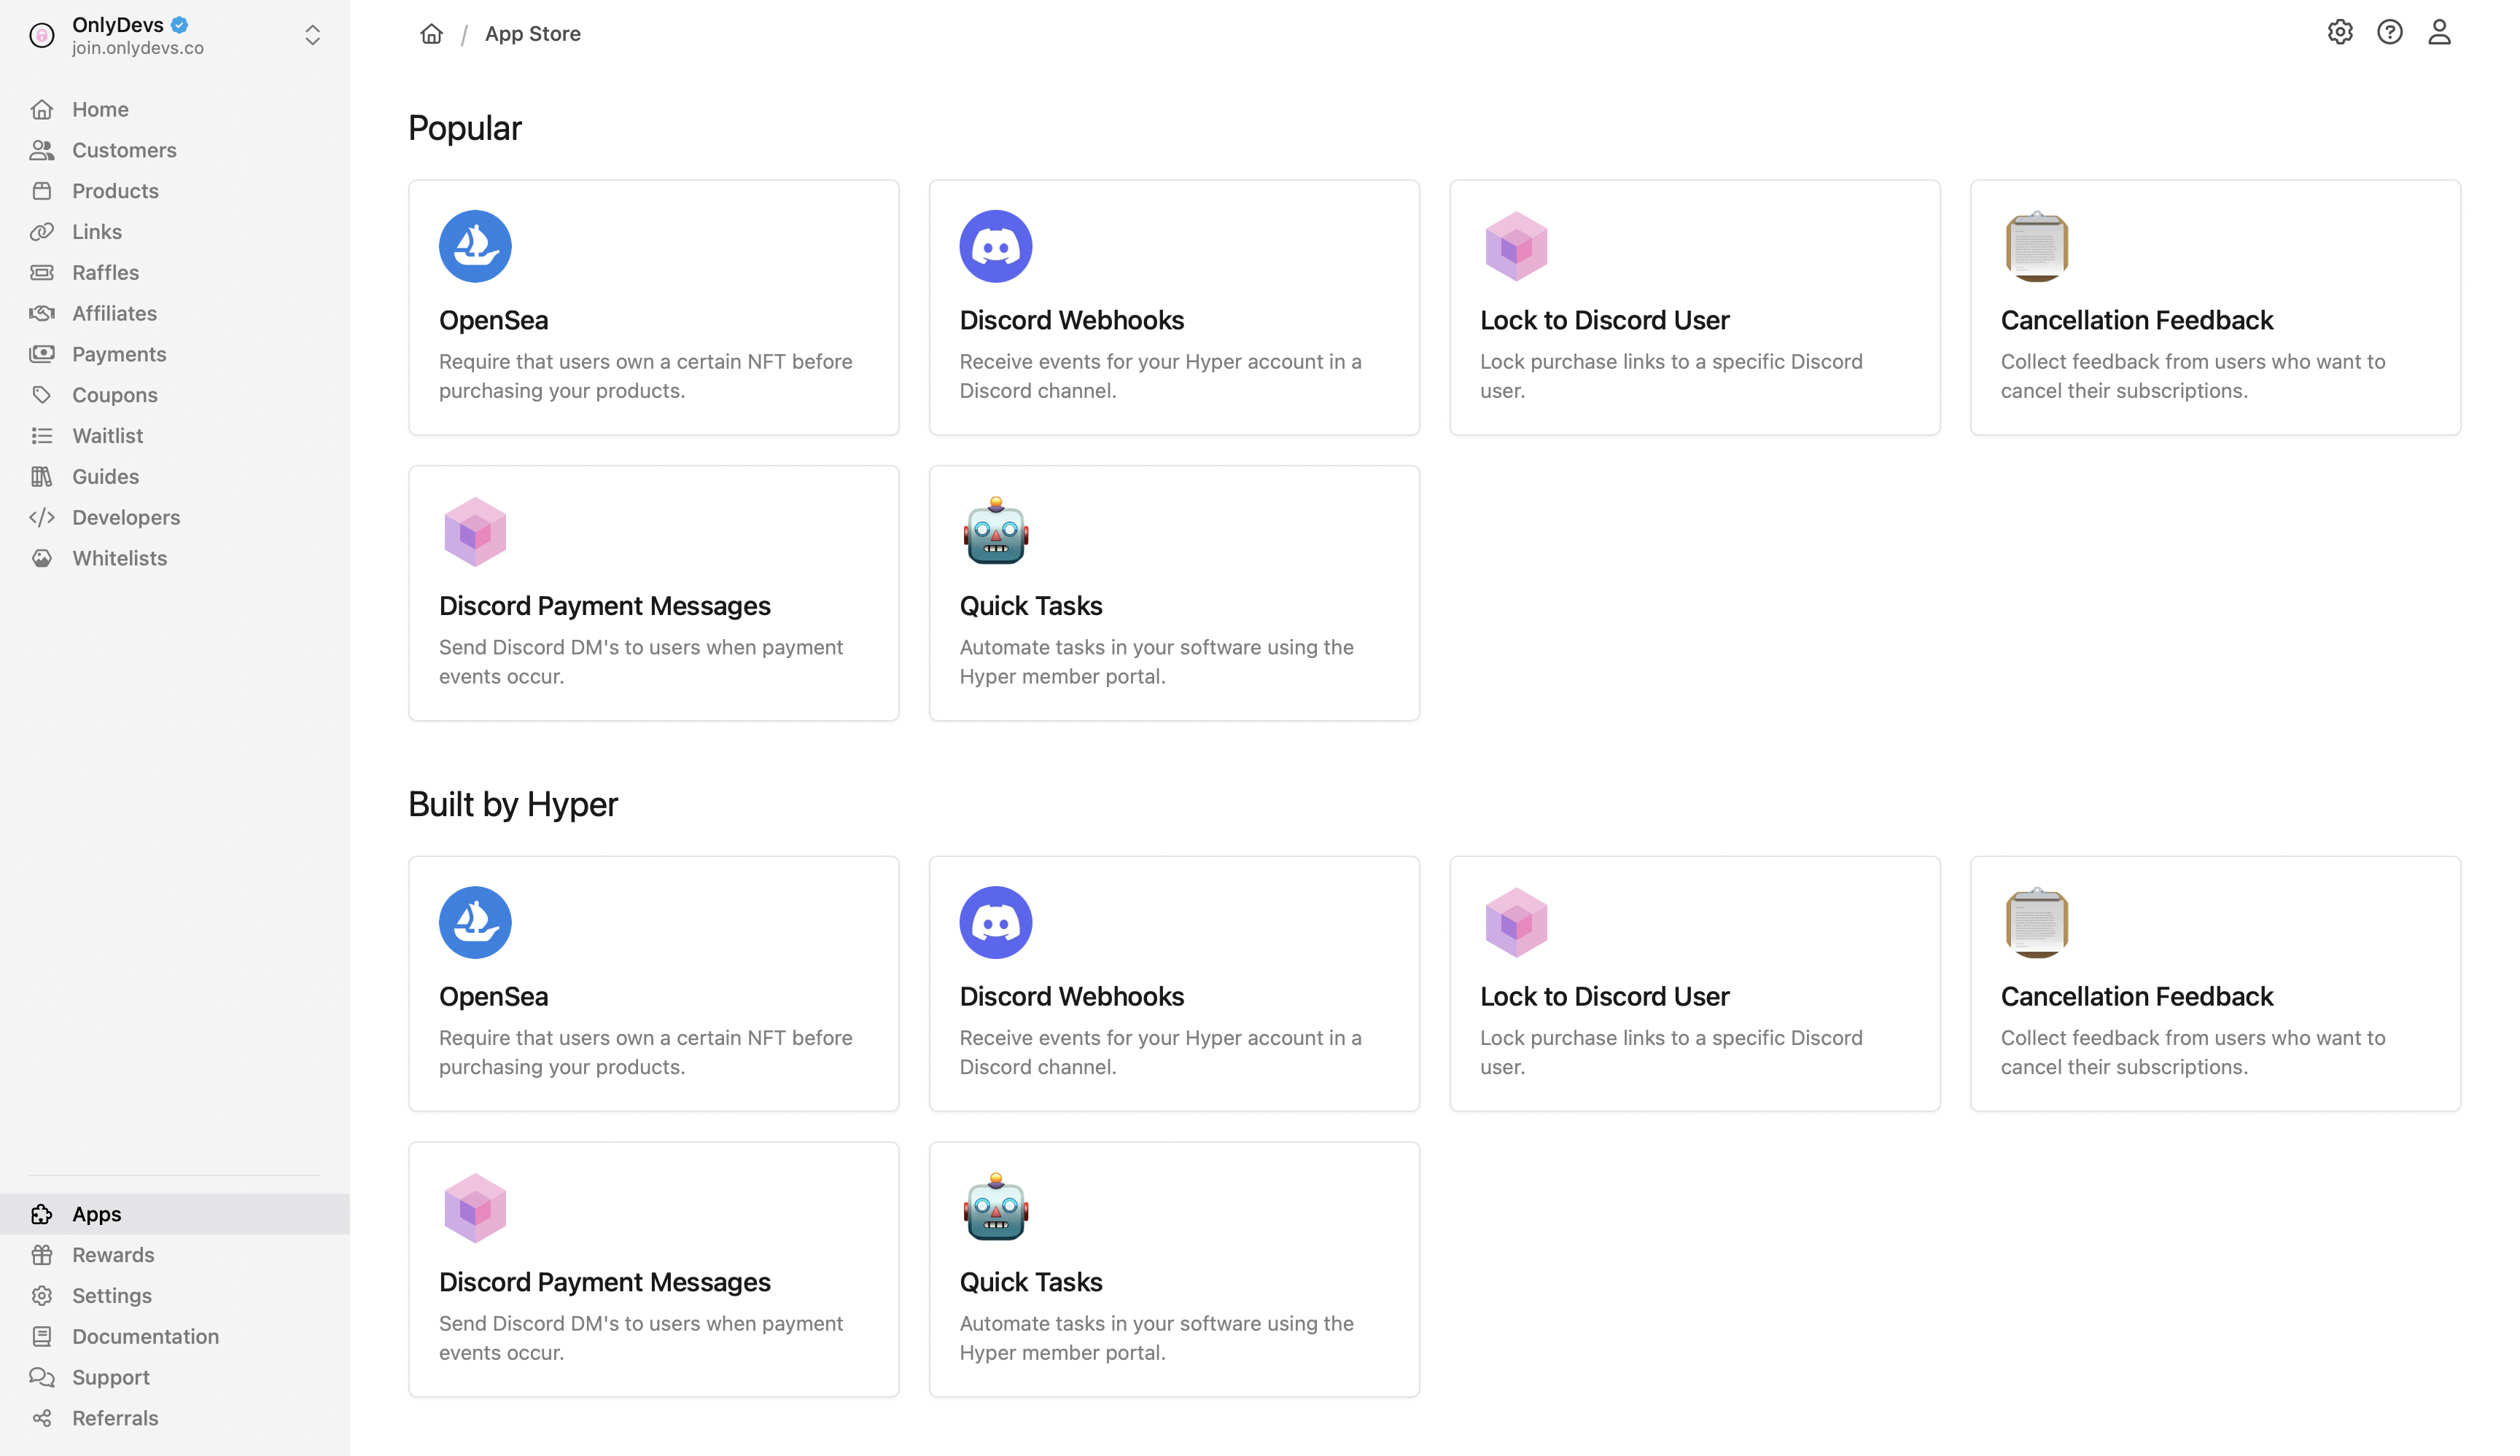Open Documentation link in sidebar
Screen dimensions: 2520x1456
tap(145, 1337)
